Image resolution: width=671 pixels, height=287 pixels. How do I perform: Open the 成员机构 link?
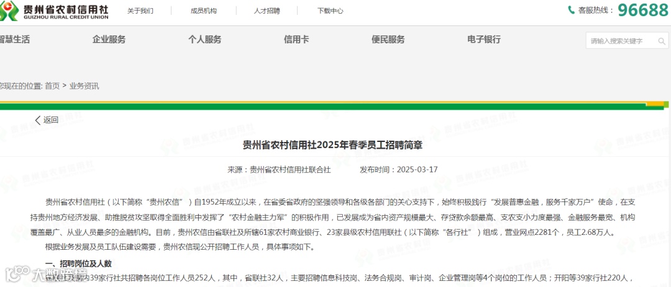pyautogui.click(x=204, y=11)
